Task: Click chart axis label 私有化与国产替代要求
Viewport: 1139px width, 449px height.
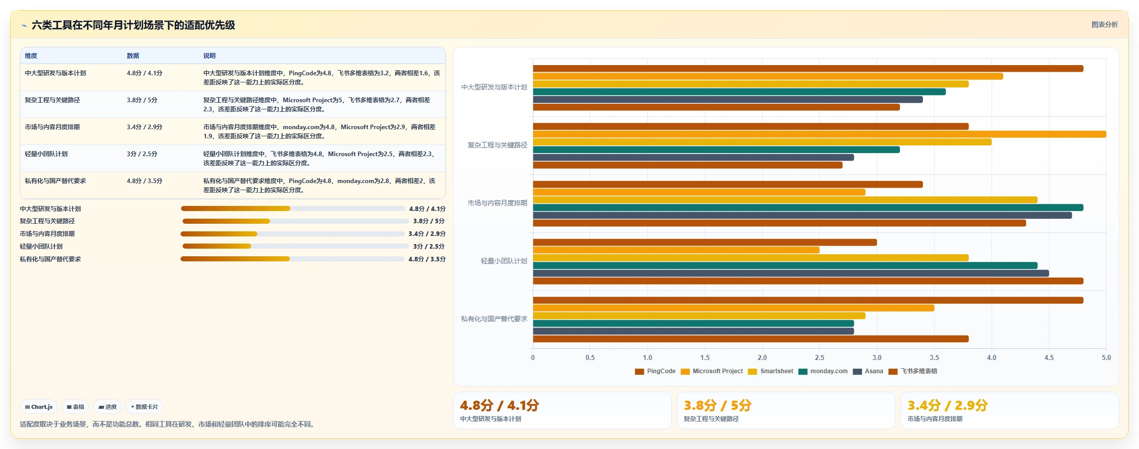Action: click(494, 319)
